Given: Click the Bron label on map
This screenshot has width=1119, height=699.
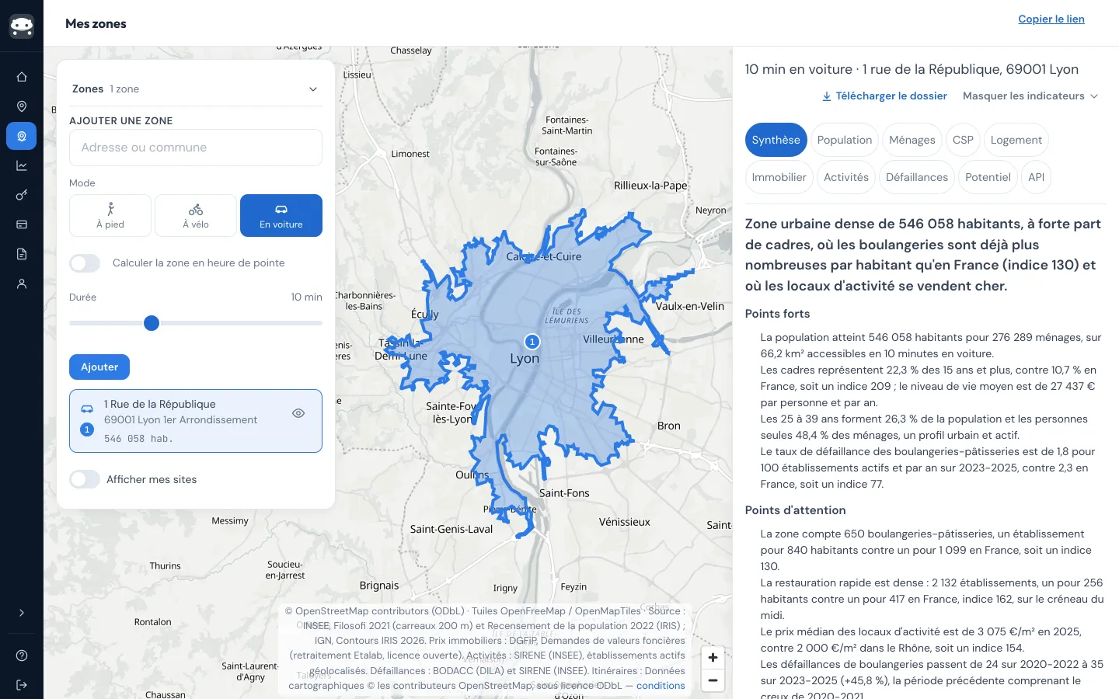Looking at the screenshot, I should [668, 426].
